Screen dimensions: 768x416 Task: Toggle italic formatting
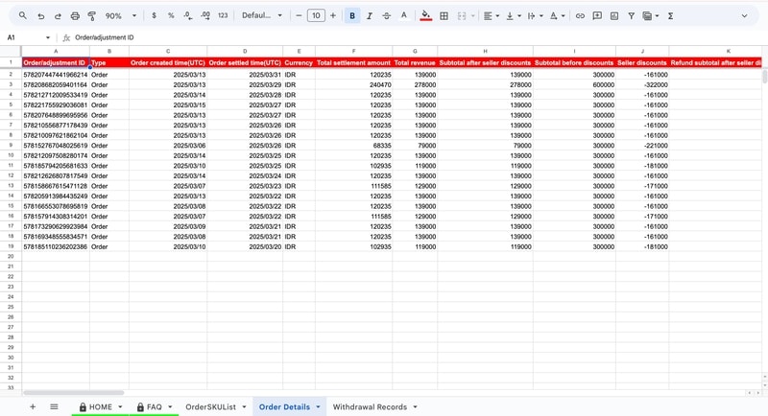coord(370,16)
